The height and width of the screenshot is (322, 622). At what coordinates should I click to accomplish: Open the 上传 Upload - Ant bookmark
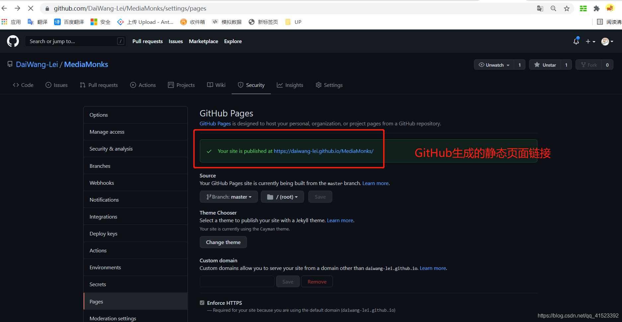(145, 22)
